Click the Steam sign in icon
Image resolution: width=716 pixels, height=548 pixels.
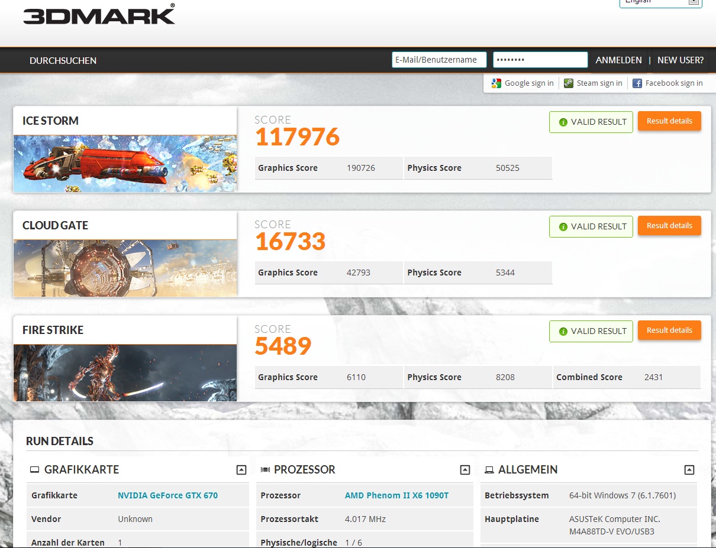tap(568, 83)
